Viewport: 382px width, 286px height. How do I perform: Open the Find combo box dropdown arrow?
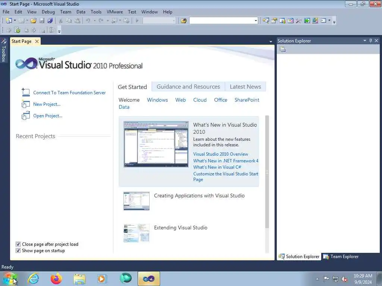[x=256, y=21]
